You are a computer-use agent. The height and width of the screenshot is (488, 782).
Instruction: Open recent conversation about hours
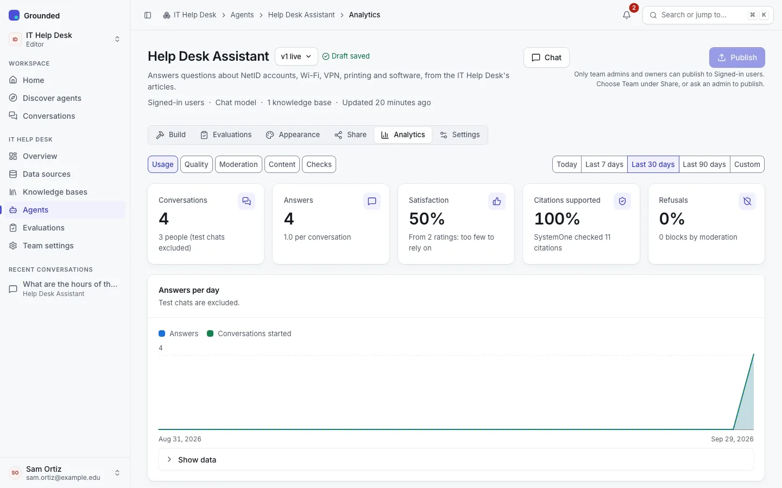65,288
